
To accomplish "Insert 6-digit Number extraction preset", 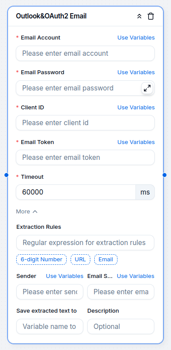I will tap(41, 260).
